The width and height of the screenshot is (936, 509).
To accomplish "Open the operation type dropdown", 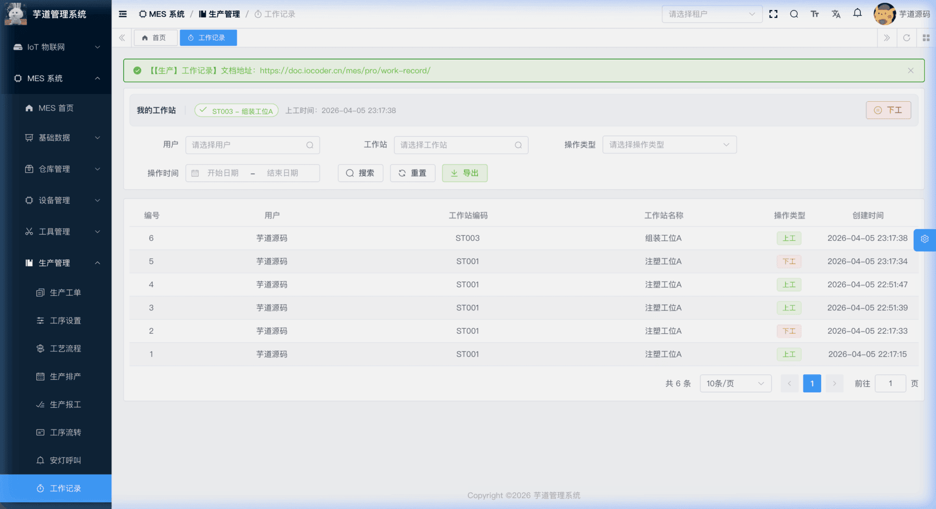I will (x=669, y=145).
